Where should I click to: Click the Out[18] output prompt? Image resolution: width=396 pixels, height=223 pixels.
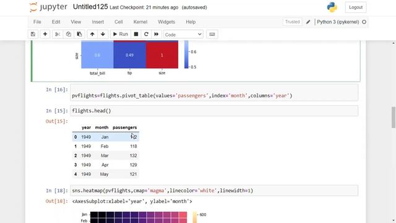pos(57,201)
